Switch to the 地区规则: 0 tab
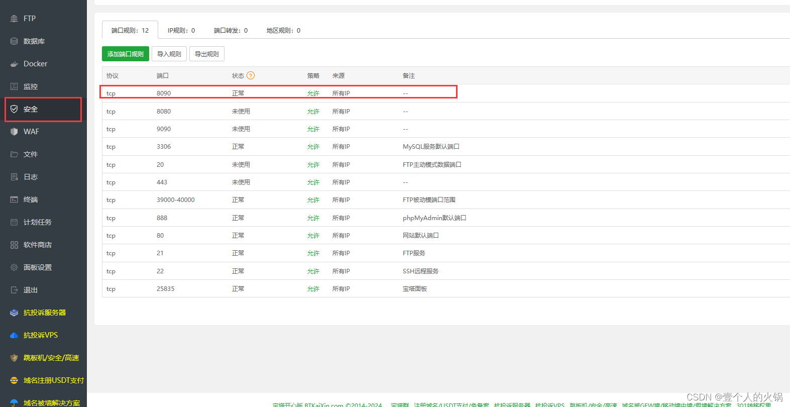This screenshot has width=790, height=407. tap(283, 30)
